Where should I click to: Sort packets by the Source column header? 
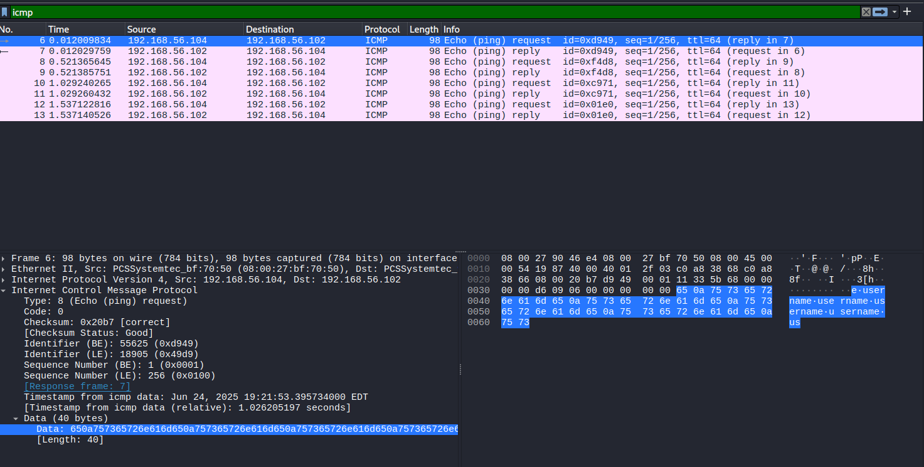click(183, 30)
